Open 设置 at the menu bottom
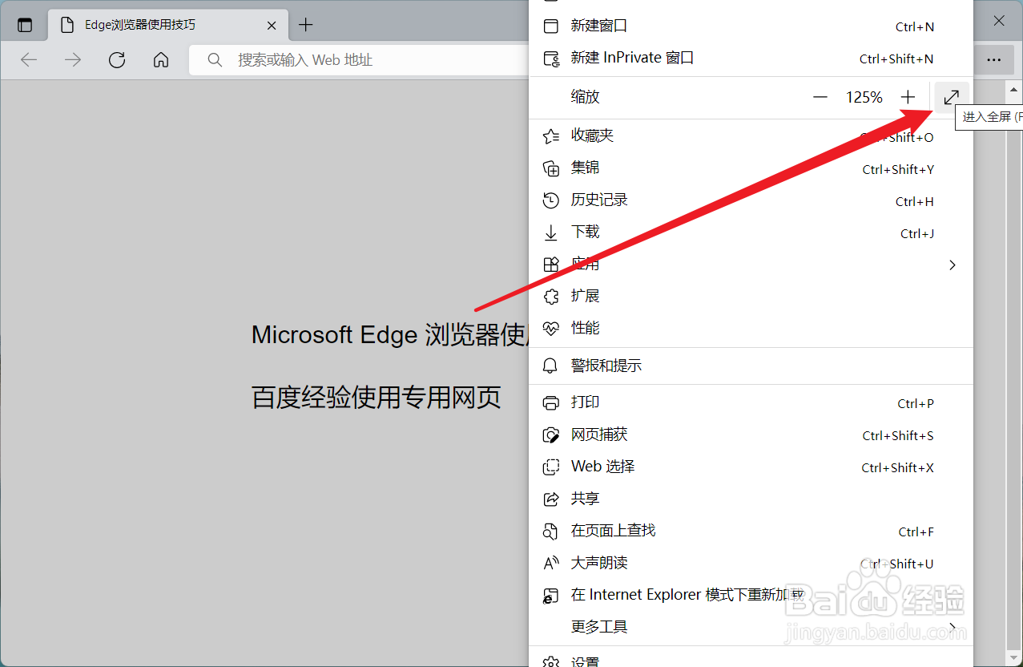The height and width of the screenshot is (667, 1023). coord(751,659)
